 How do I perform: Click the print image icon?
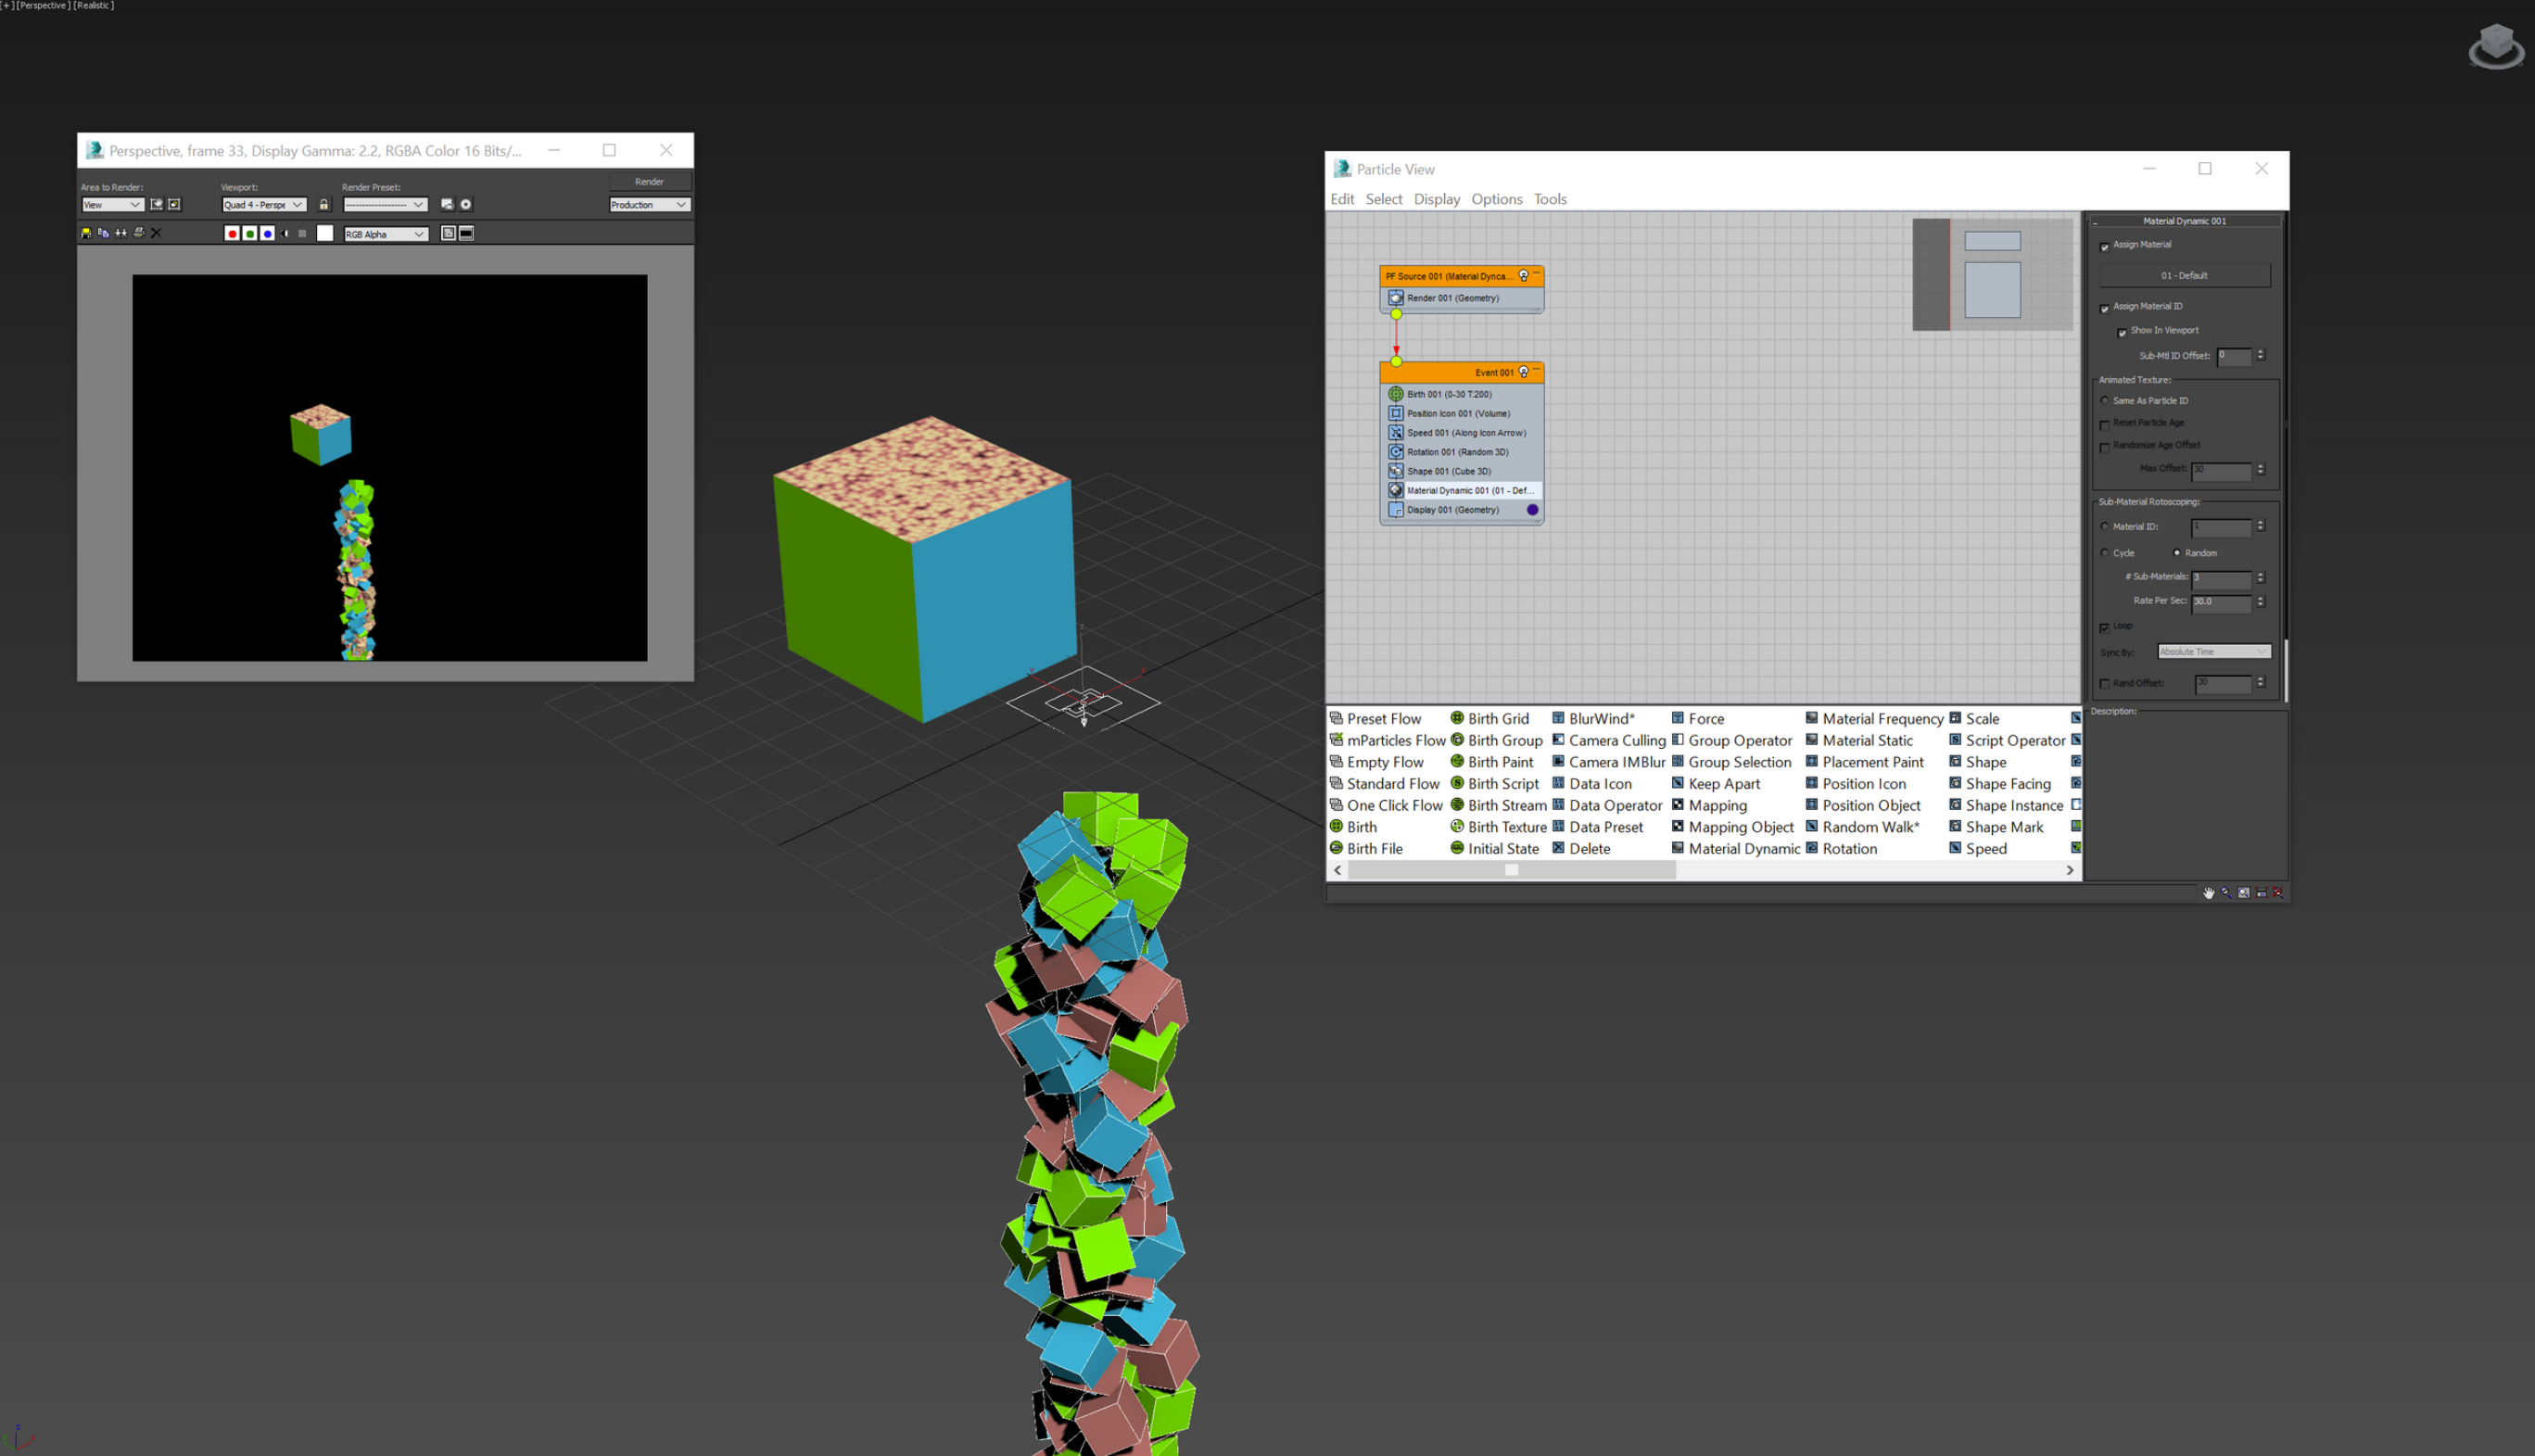click(x=139, y=233)
